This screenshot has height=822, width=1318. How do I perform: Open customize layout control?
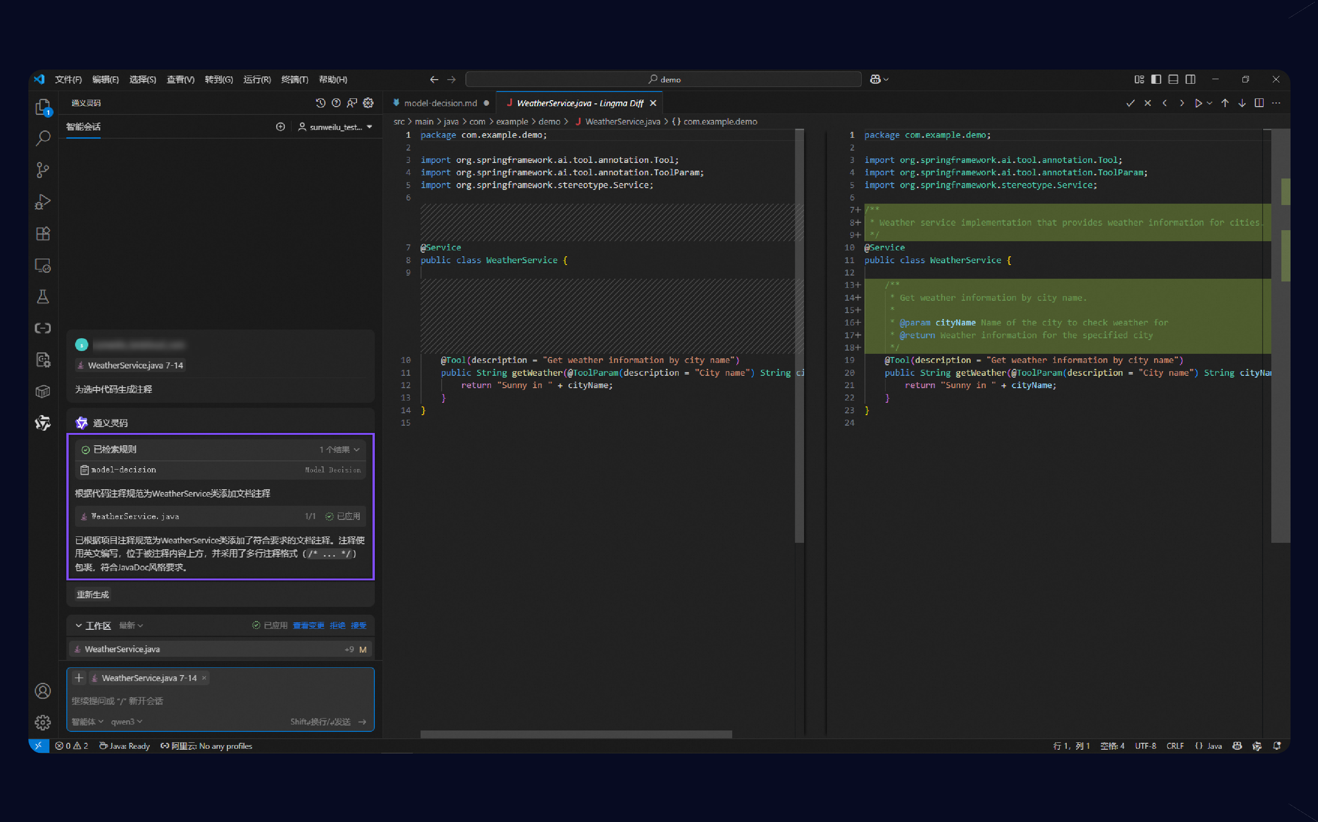coord(1139,79)
